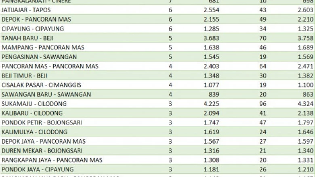Select the "MAMPANG - PANCORAN MAS" cell

(43, 47)
